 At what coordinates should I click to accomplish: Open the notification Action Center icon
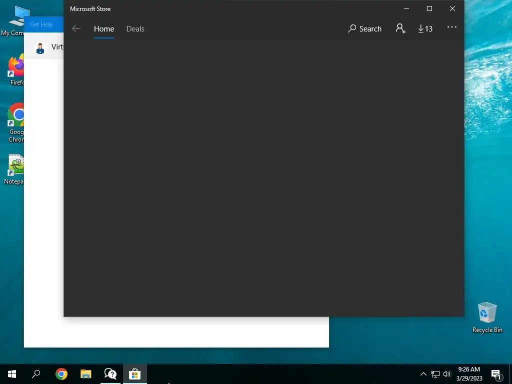coord(496,374)
